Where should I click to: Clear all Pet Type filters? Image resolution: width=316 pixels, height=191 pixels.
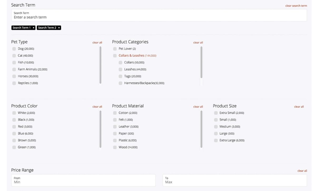click(97, 43)
